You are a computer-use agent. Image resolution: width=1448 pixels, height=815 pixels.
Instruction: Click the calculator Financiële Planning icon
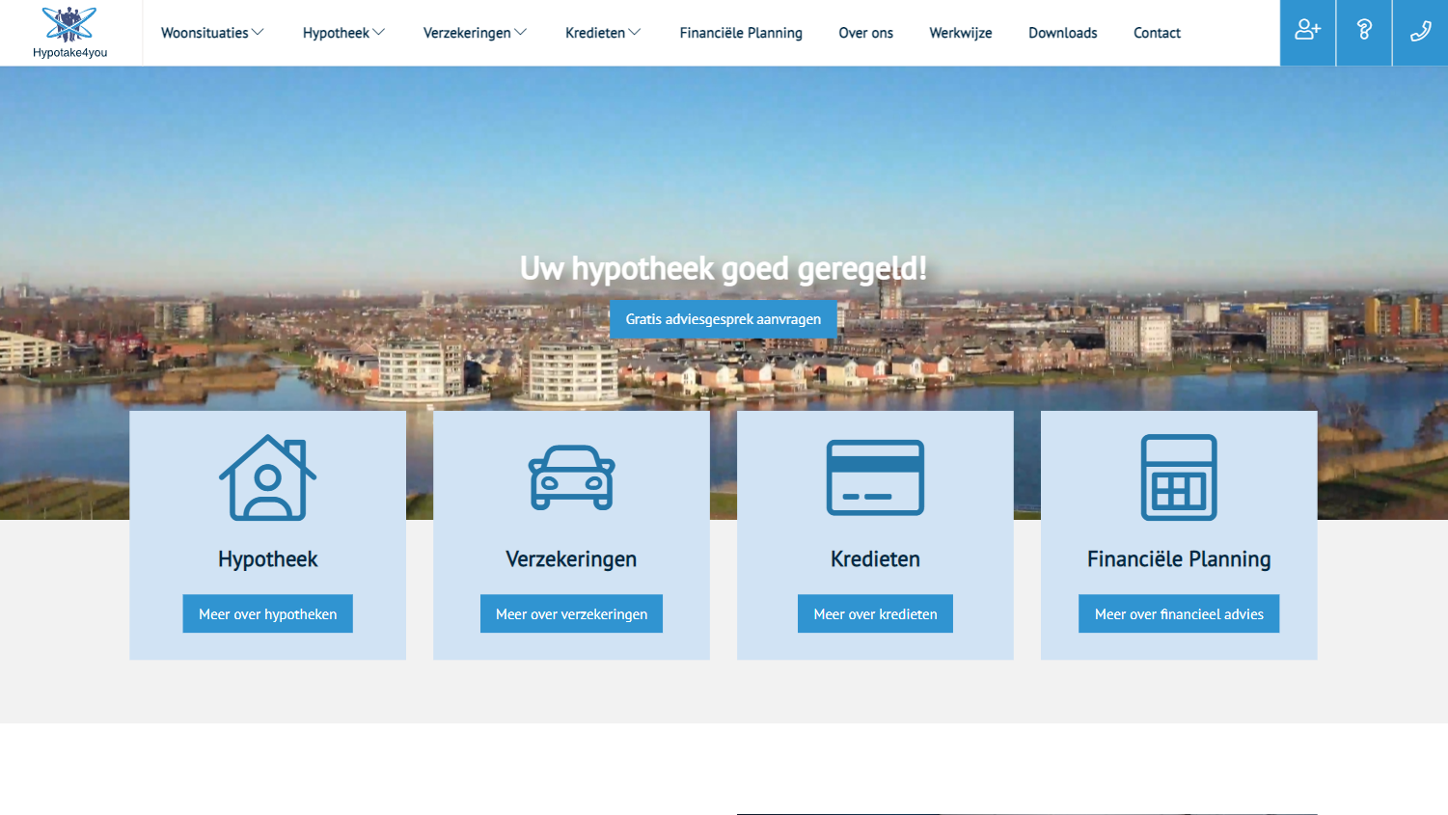(1179, 477)
